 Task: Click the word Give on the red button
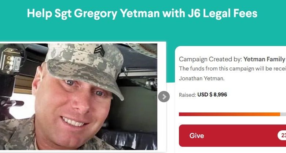tap(197, 136)
